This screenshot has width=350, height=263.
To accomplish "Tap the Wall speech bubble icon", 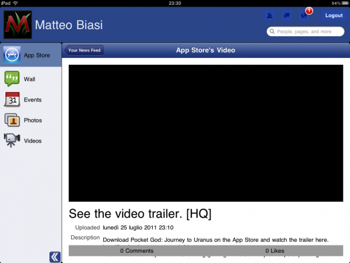I will (x=12, y=79).
